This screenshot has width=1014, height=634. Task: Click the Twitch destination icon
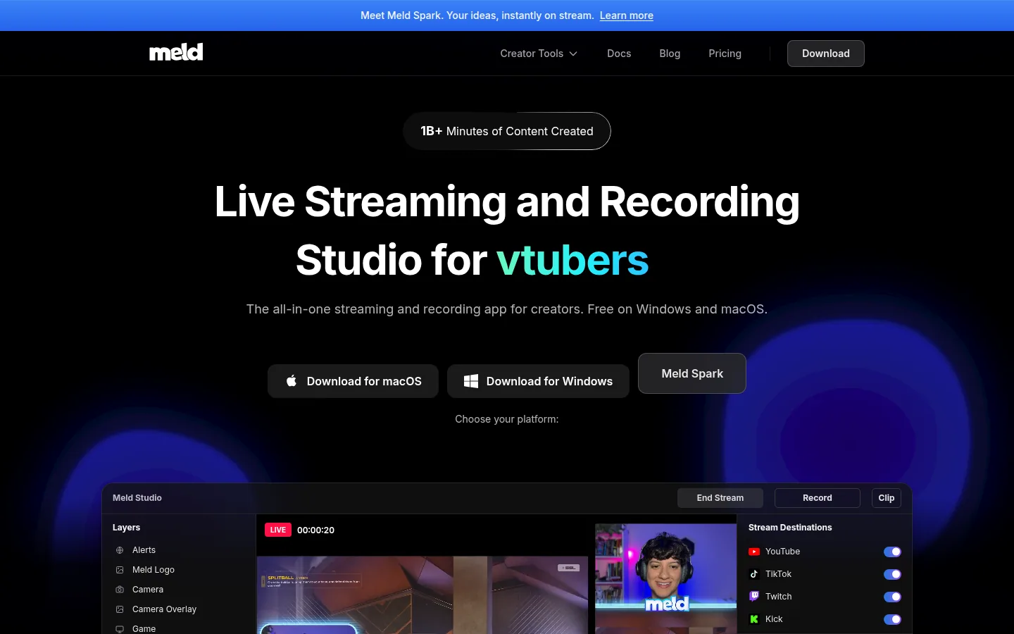[x=754, y=597]
